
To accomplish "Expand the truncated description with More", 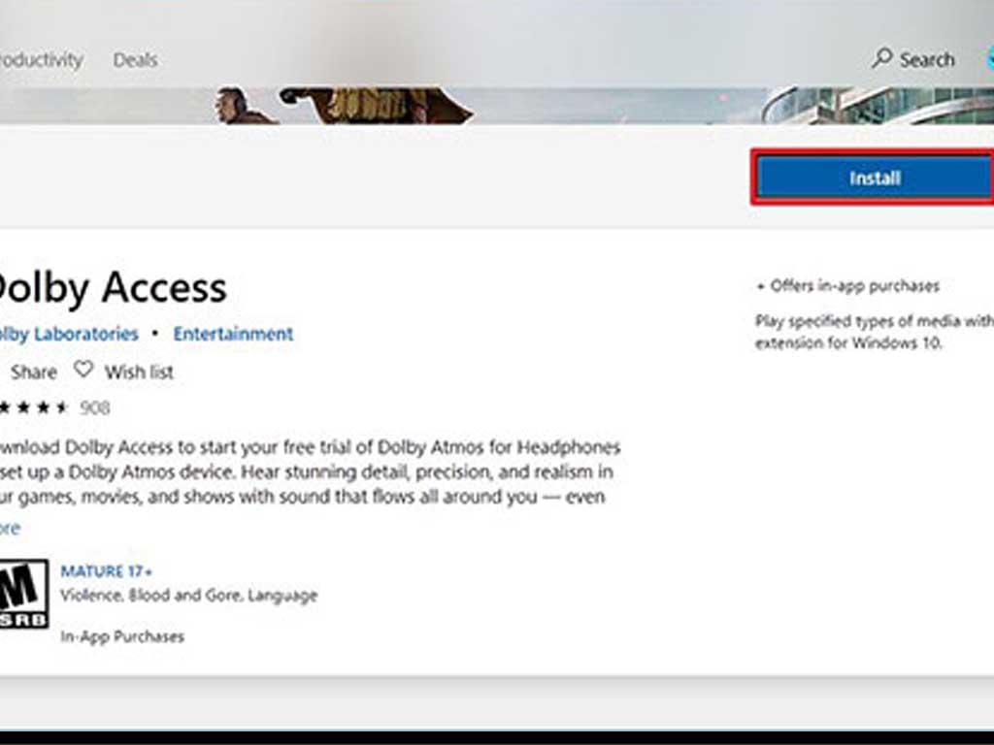I will coord(8,527).
